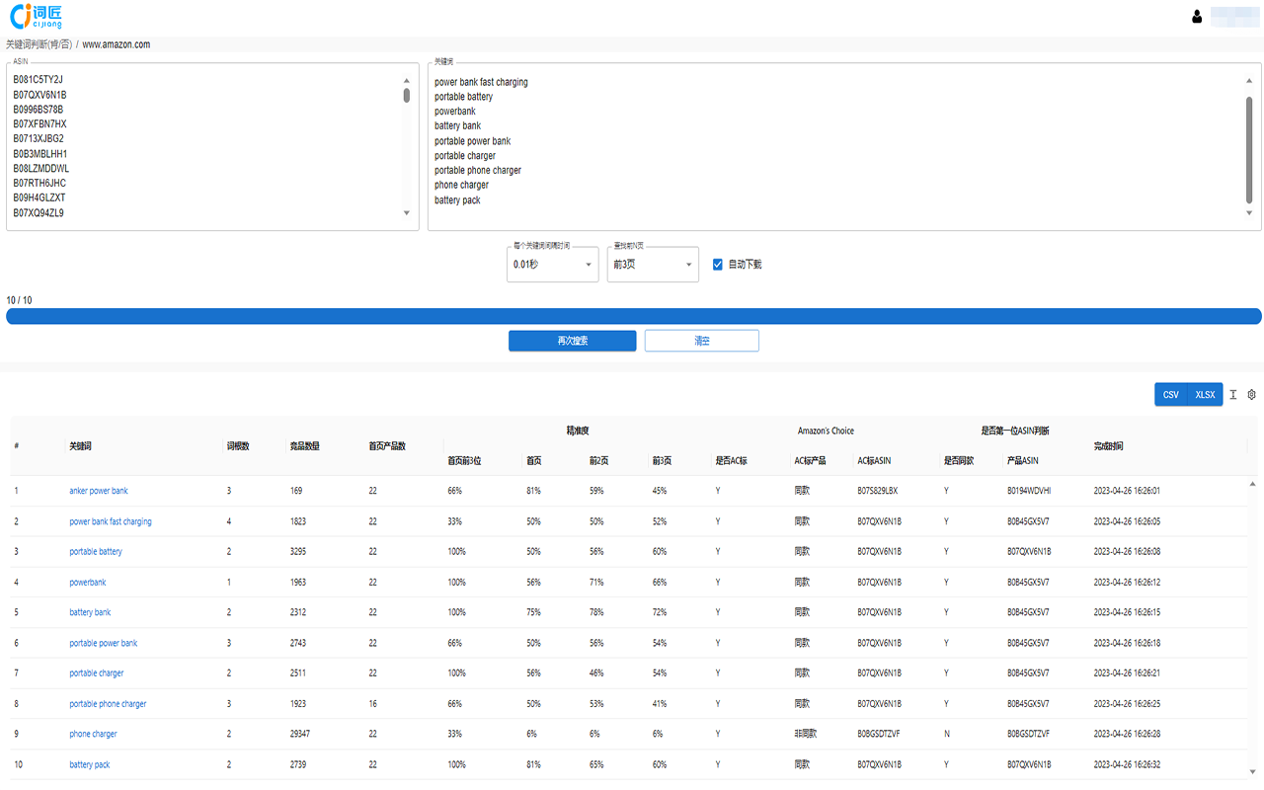Click the blue progress bar
Image resolution: width=1264 pixels, height=790 pixels.
coord(633,316)
